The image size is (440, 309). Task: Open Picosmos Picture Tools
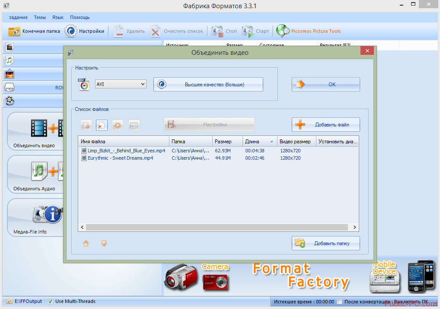309,31
